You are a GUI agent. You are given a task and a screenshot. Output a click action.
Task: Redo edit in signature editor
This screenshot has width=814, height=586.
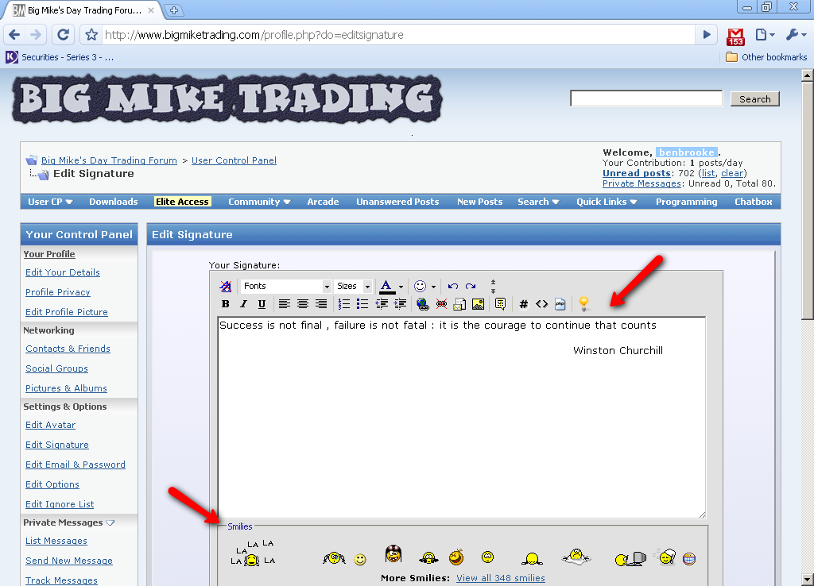tap(471, 287)
